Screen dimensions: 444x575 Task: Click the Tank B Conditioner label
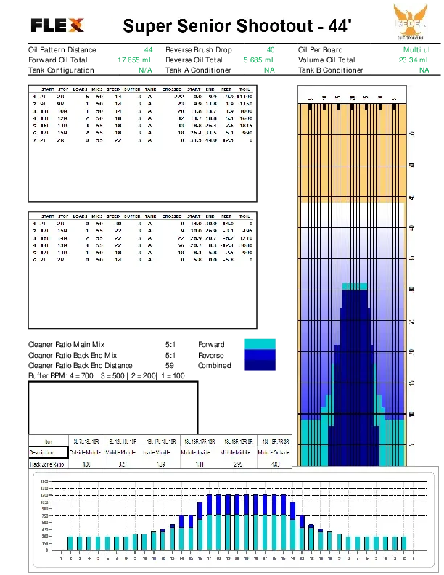pos(330,70)
